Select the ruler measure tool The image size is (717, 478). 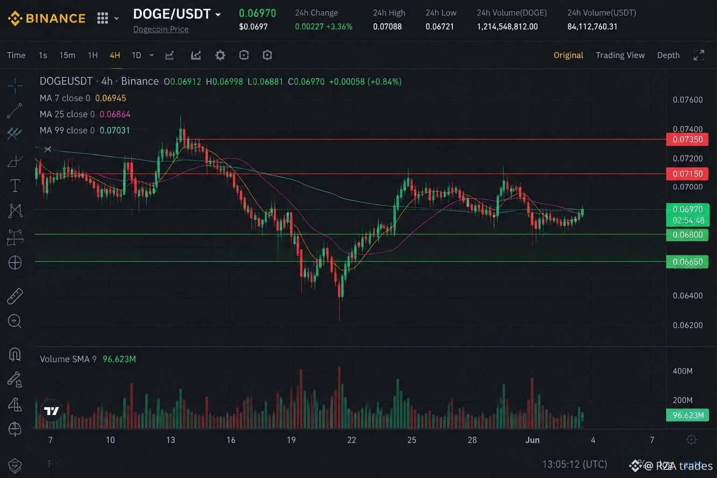[x=15, y=296]
